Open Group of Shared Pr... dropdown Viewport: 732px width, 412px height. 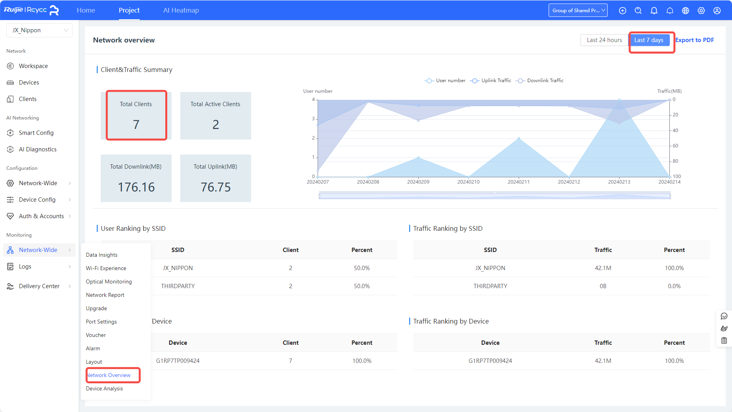578,11
